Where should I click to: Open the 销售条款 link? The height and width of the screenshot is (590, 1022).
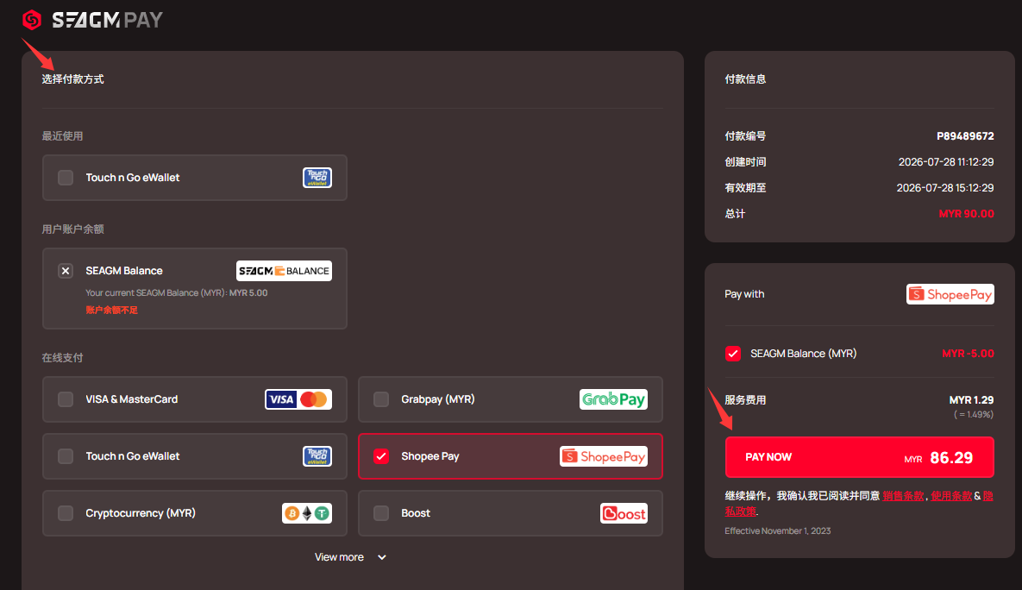click(x=903, y=496)
